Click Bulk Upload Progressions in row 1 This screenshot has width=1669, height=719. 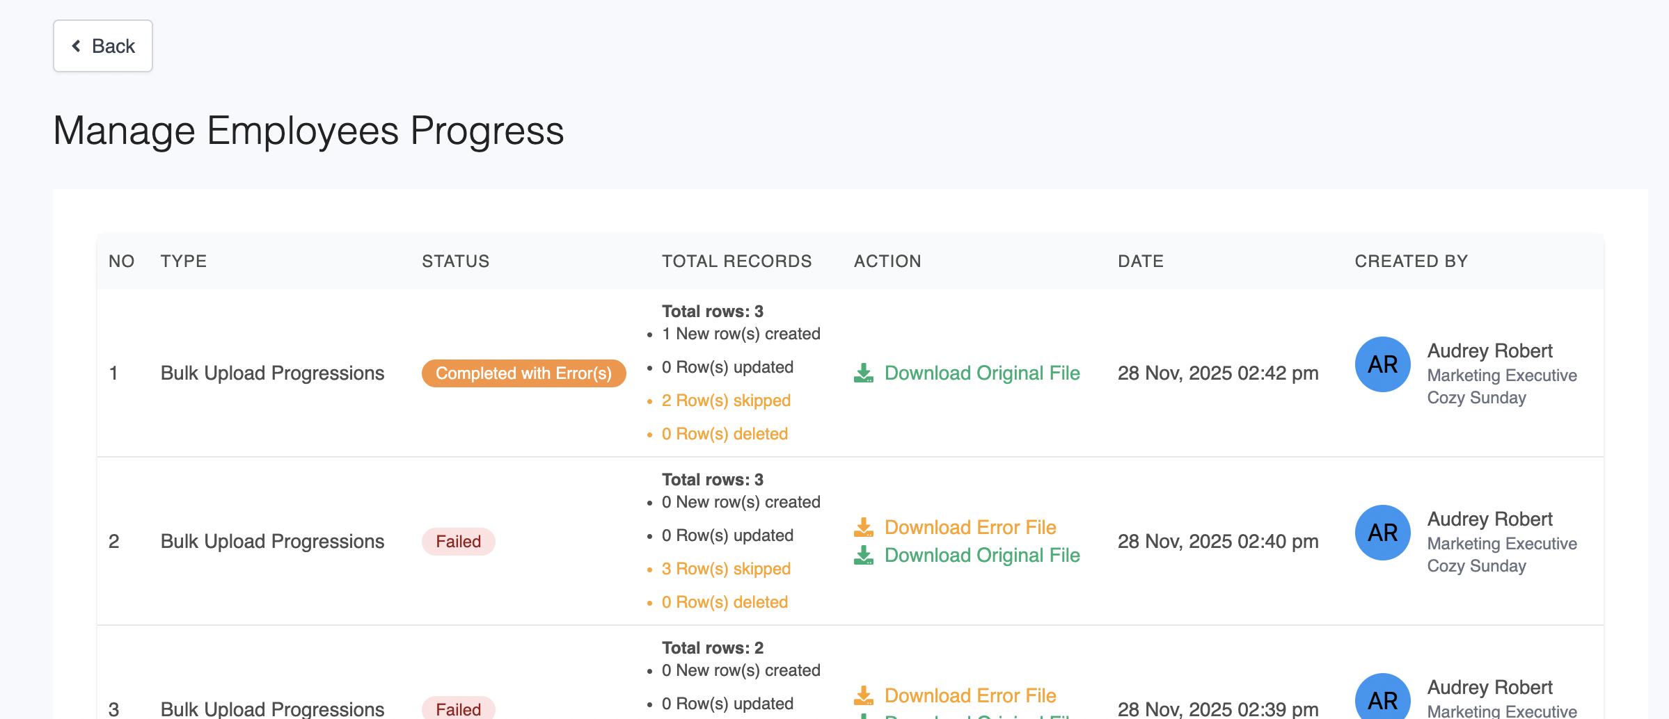click(273, 373)
